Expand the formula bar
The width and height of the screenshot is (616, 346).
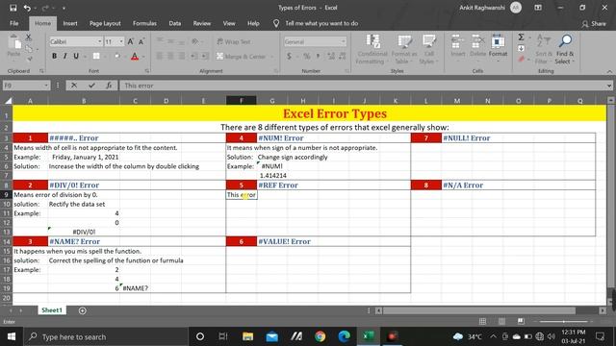click(609, 86)
